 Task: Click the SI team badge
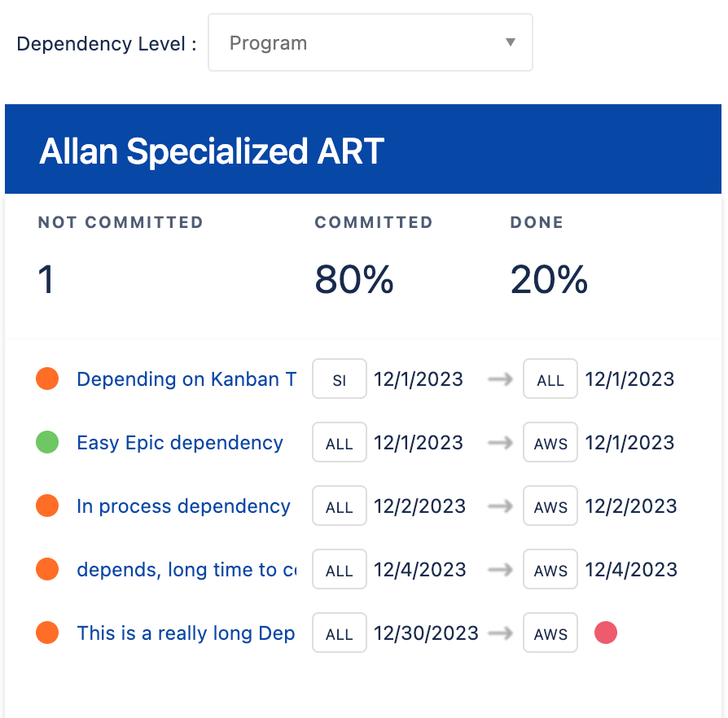pyautogui.click(x=339, y=379)
